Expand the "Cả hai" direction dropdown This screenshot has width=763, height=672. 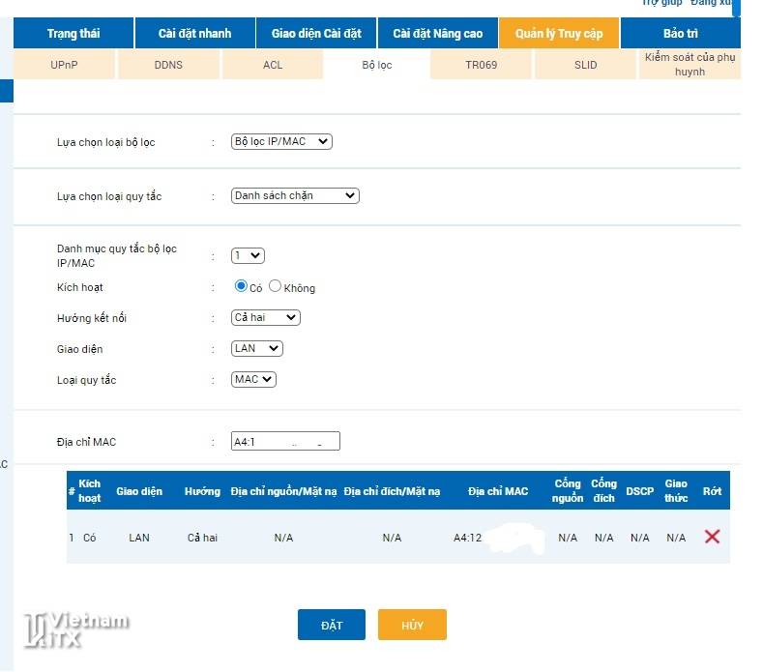tap(266, 317)
